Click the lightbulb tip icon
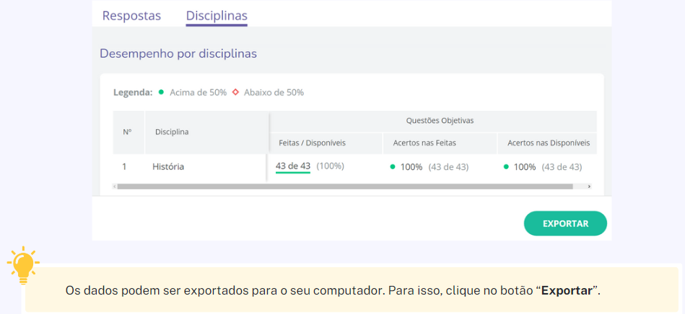This screenshot has height=314, width=685. pyautogui.click(x=23, y=266)
